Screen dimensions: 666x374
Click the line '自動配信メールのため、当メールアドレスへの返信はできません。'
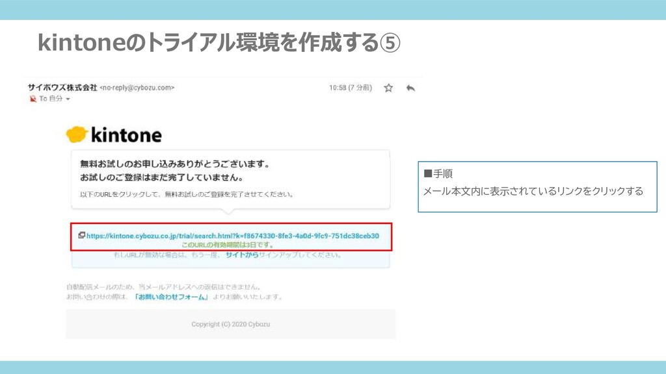[x=164, y=287]
